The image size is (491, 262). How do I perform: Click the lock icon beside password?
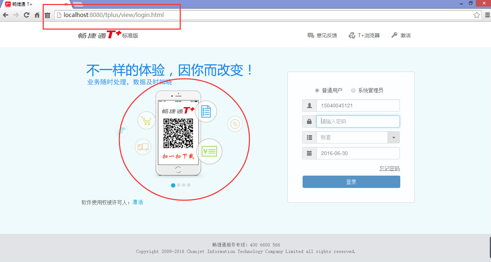(x=309, y=121)
